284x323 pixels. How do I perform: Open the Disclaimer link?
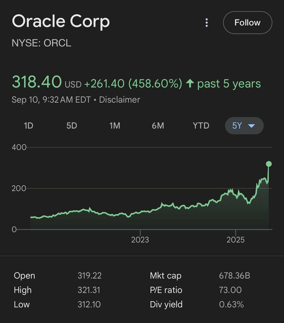[x=119, y=100]
